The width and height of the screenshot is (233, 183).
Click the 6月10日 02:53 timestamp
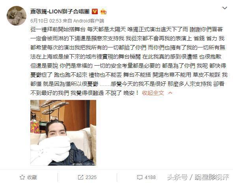[x=46, y=21]
